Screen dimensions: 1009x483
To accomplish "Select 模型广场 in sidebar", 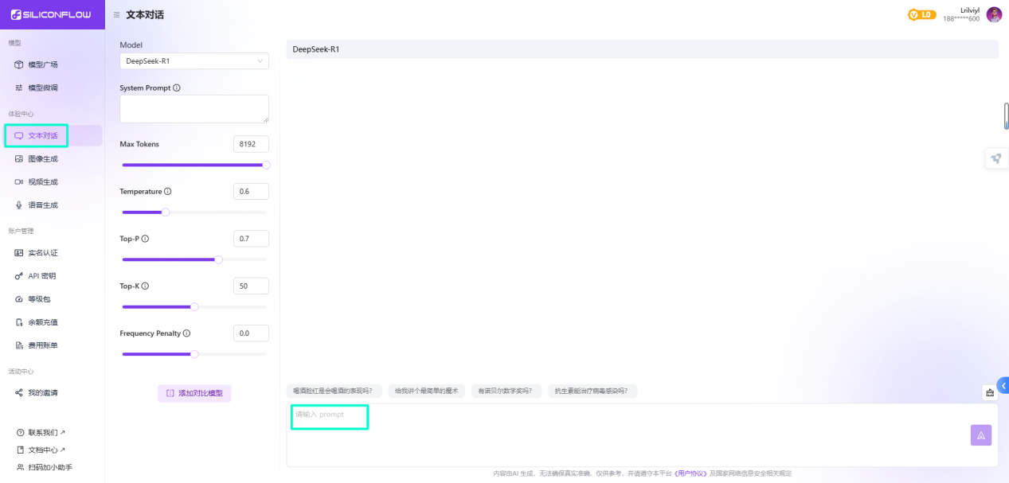I will point(42,64).
